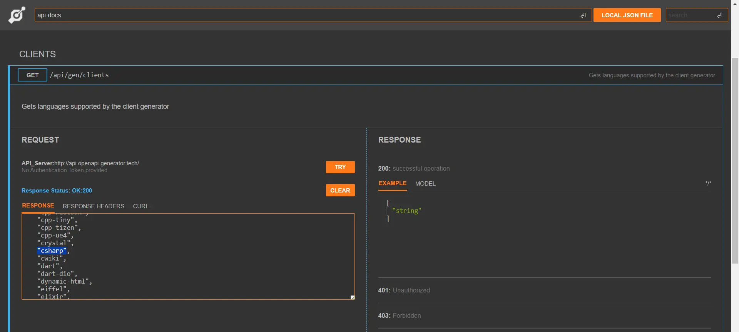Click the RESPONSE panel heading on the right
The height and width of the screenshot is (332, 739).
(x=400, y=140)
